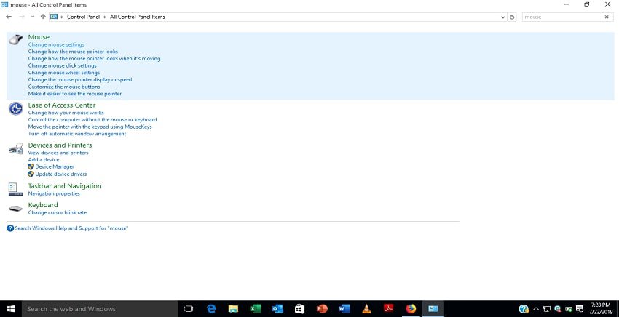Open Move the pointer with the keypad using MouseKeys
619x317 pixels.
[x=90, y=127]
